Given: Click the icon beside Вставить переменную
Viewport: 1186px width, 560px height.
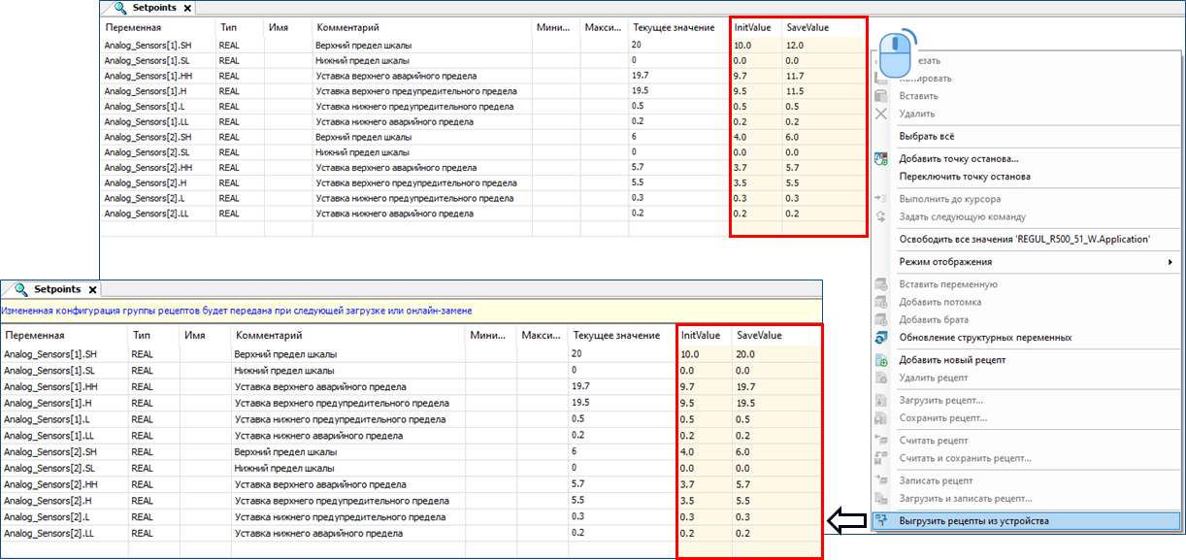Looking at the screenshot, I should (x=881, y=284).
